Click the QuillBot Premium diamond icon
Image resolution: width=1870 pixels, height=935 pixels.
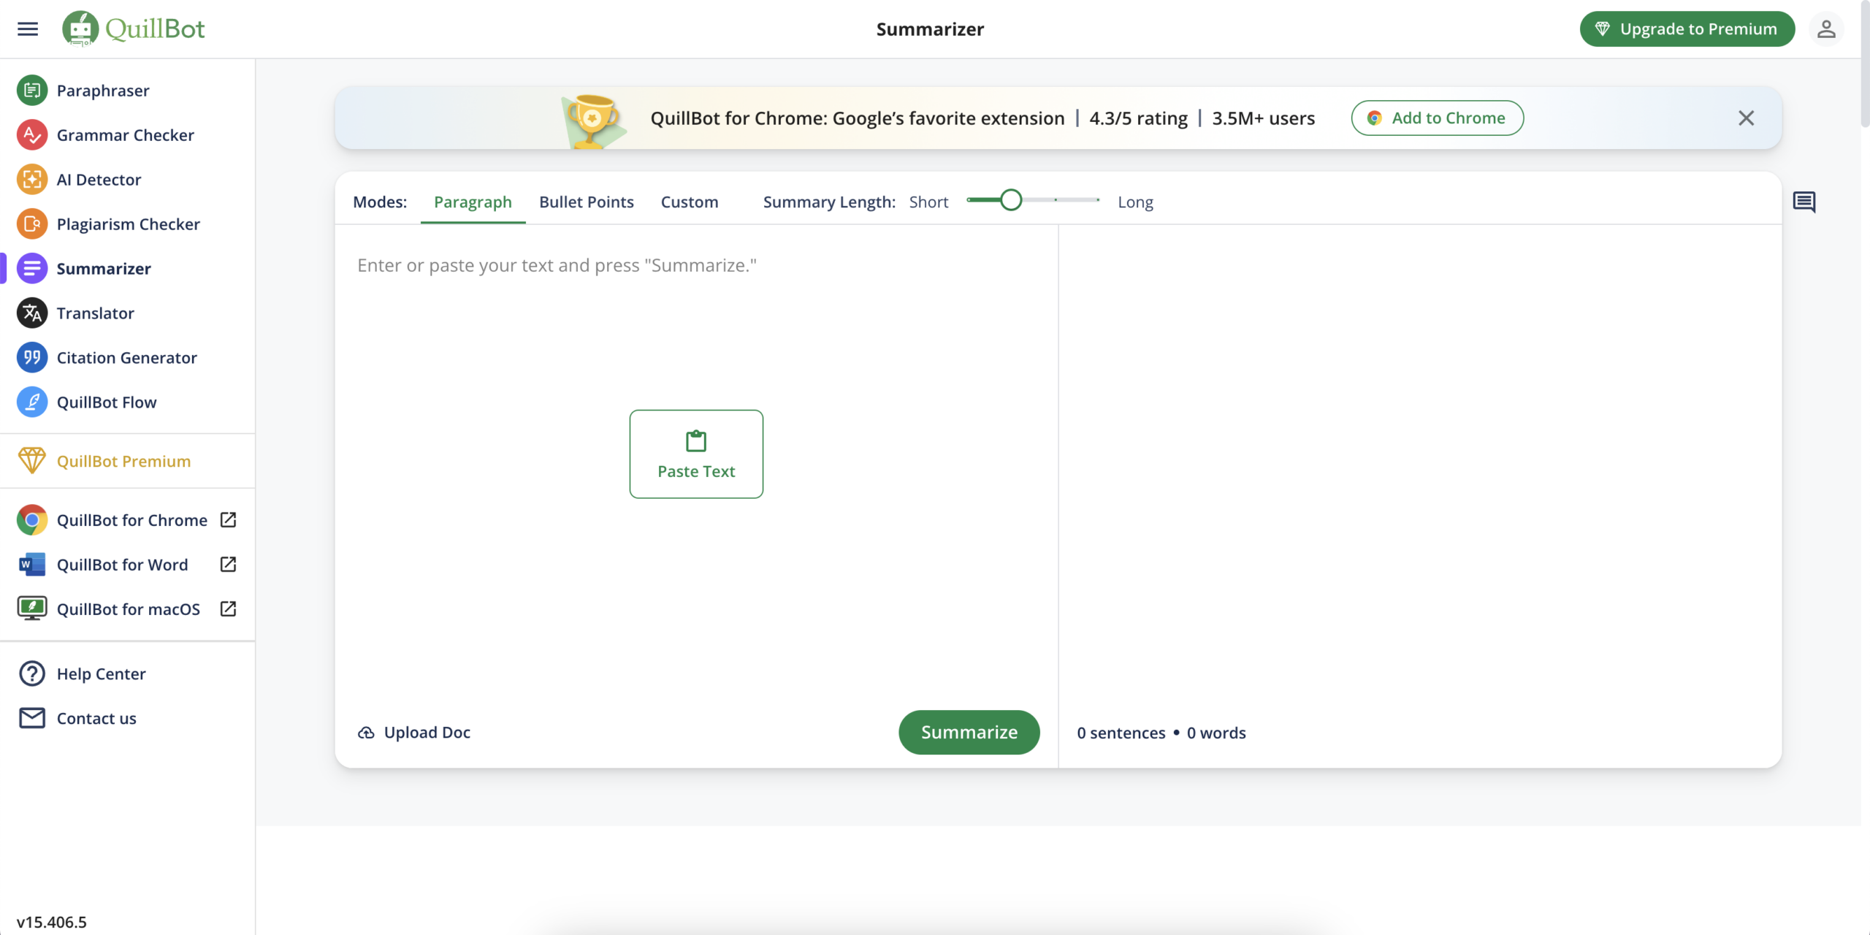point(32,461)
